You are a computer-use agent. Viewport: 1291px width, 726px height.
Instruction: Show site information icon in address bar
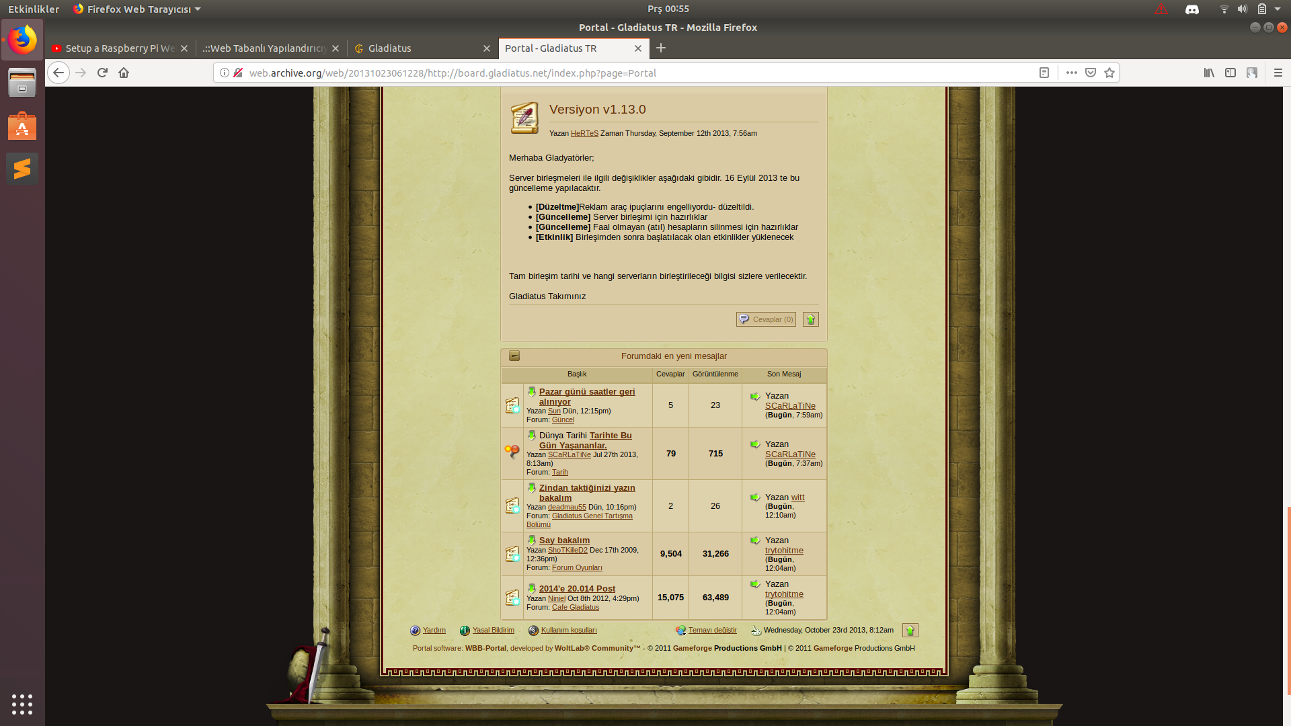(225, 73)
